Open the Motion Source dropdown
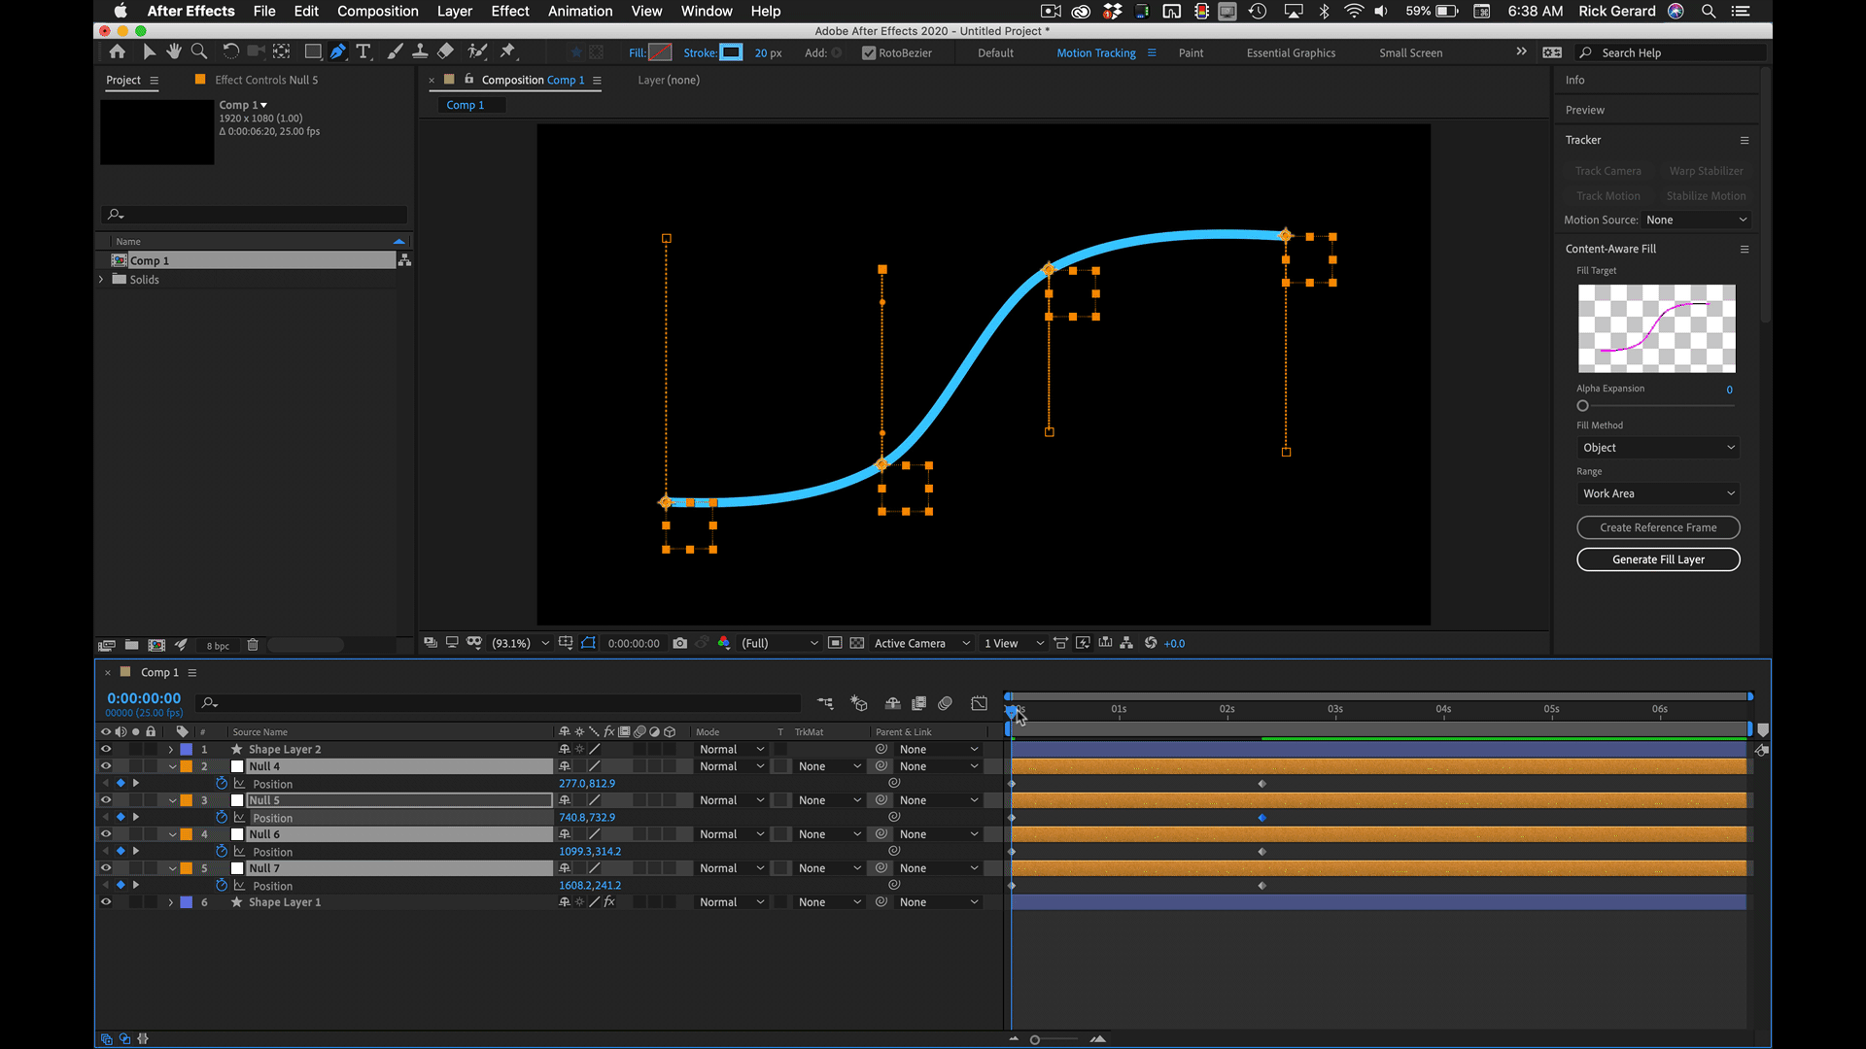This screenshot has width=1866, height=1049. click(1696, 220)
